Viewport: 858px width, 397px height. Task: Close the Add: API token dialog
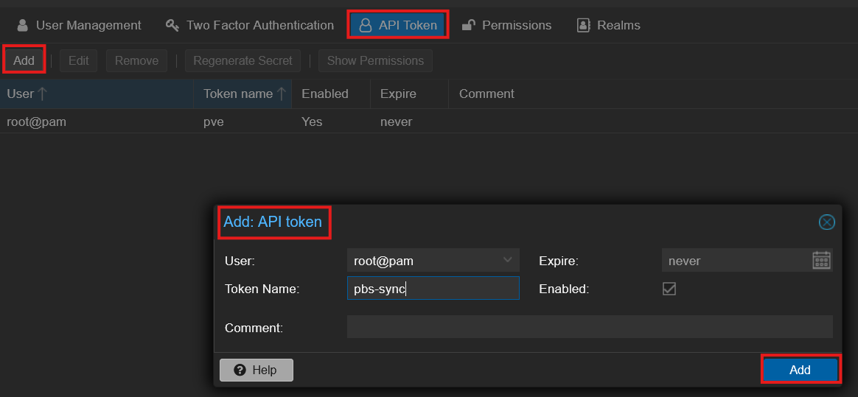coord(826,222)
